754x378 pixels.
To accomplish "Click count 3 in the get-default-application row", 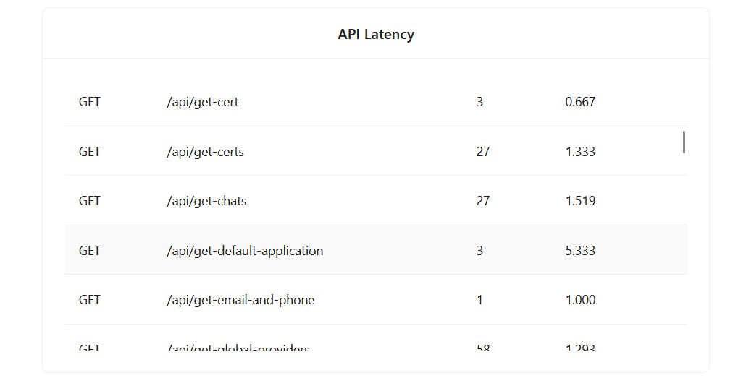I will point(479,251).
